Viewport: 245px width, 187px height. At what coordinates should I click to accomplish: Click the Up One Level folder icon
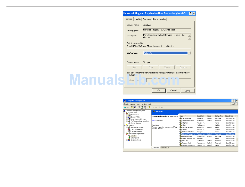(132, 107)
